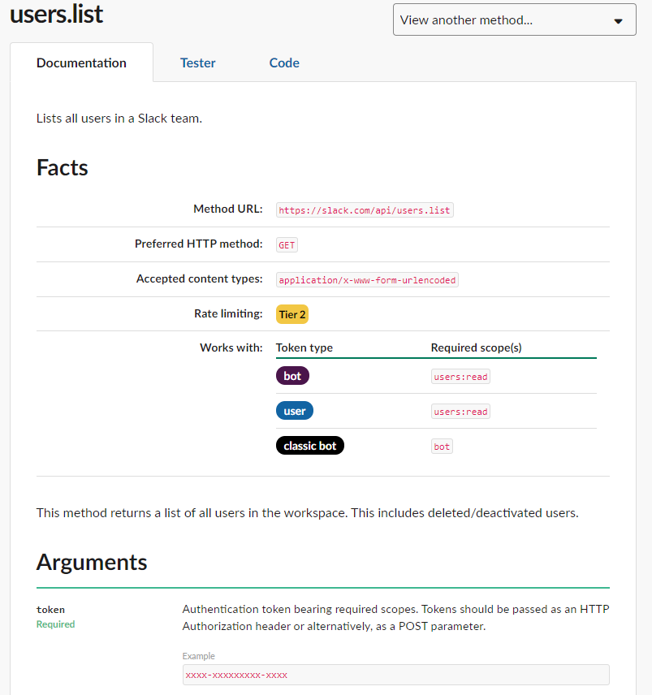The width and height of the screenshot is (652, 695).
Task: Switch to the Code tab
Action: (284, 63)
